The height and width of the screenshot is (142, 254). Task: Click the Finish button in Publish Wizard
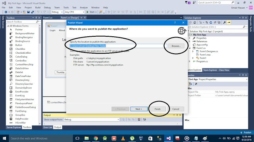click(157, 109)
